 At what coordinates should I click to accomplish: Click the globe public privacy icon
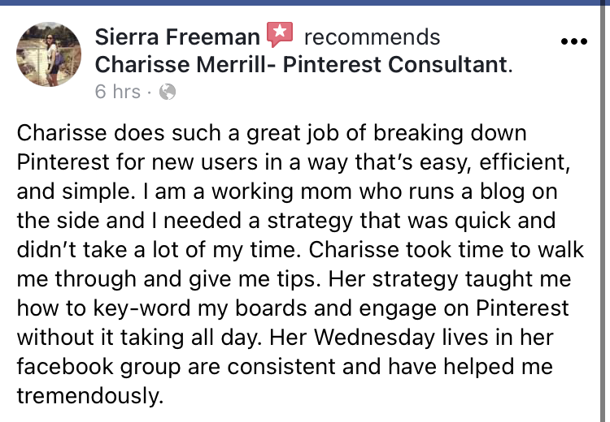point(168,92)
